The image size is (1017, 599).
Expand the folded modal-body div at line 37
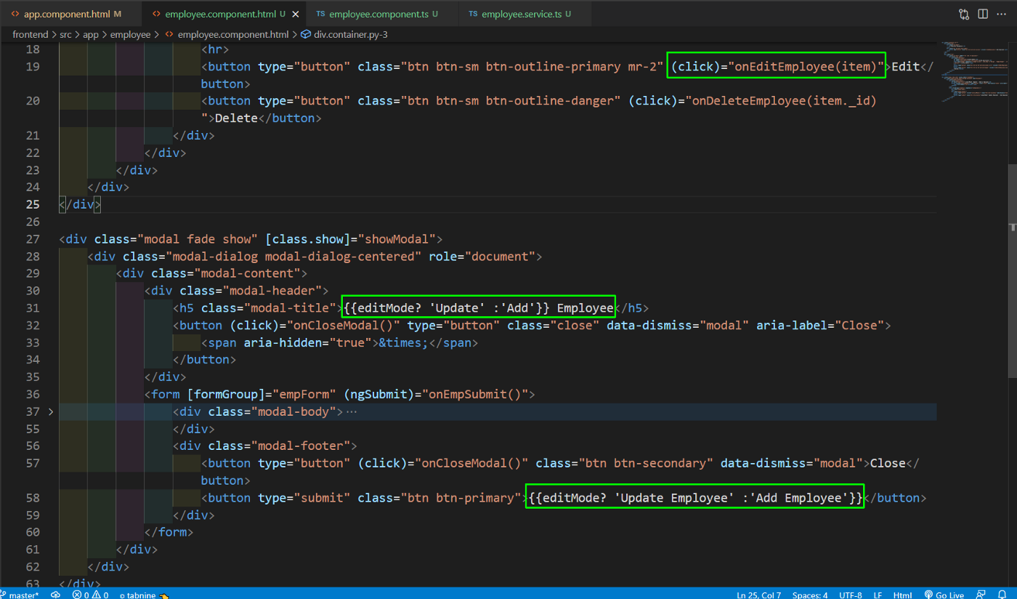(50, 412)
